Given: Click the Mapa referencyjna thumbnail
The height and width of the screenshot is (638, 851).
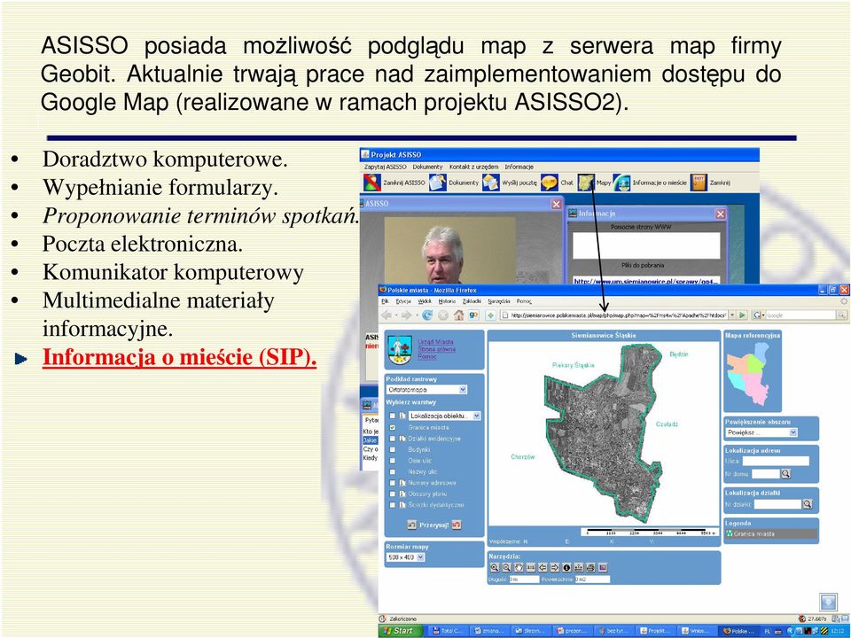Looking at the screenshot, I should point(748,374).
